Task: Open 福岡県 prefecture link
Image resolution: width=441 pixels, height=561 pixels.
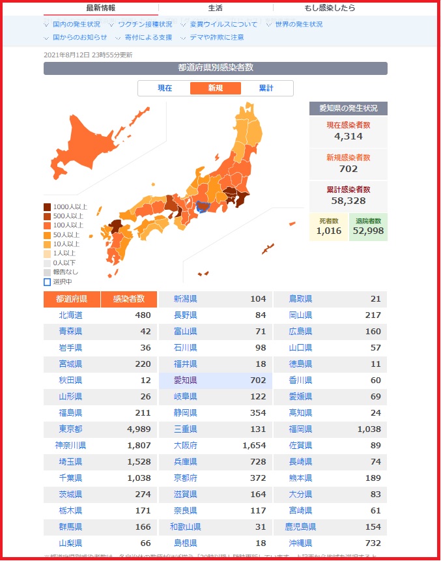Action: [300, 429]
